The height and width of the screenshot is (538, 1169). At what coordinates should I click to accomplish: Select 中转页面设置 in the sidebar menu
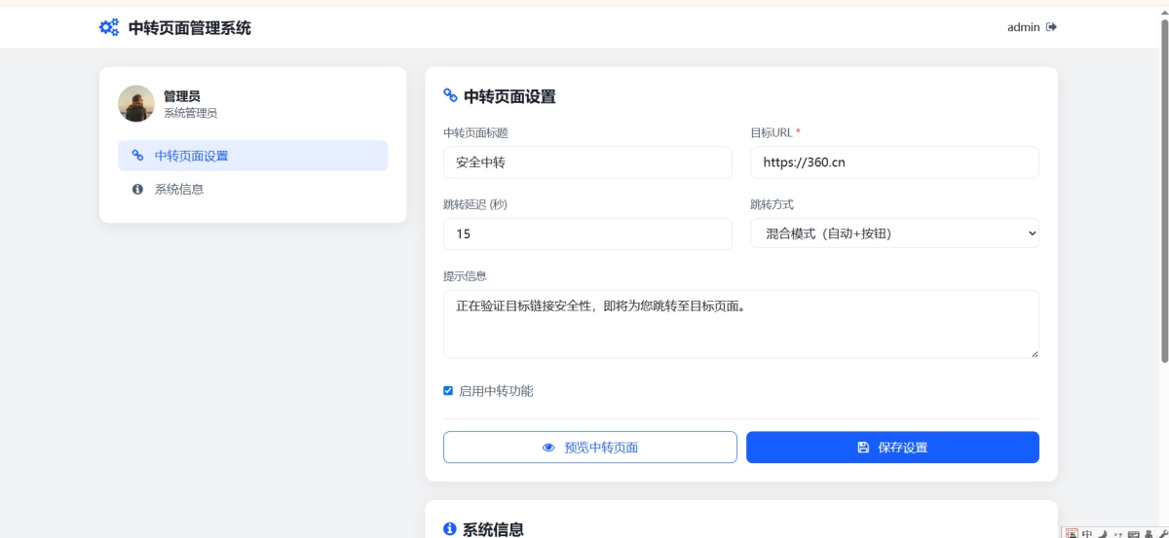[252, 156]
